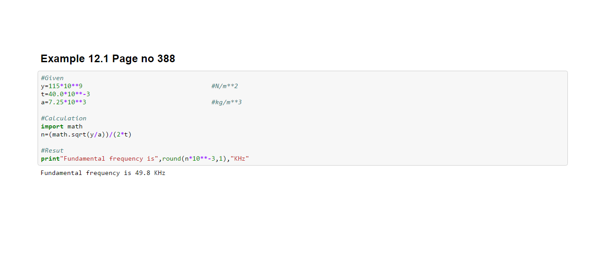
Task: Click the "KHz" string literal in the code
Action: click(x=239, y=158)
